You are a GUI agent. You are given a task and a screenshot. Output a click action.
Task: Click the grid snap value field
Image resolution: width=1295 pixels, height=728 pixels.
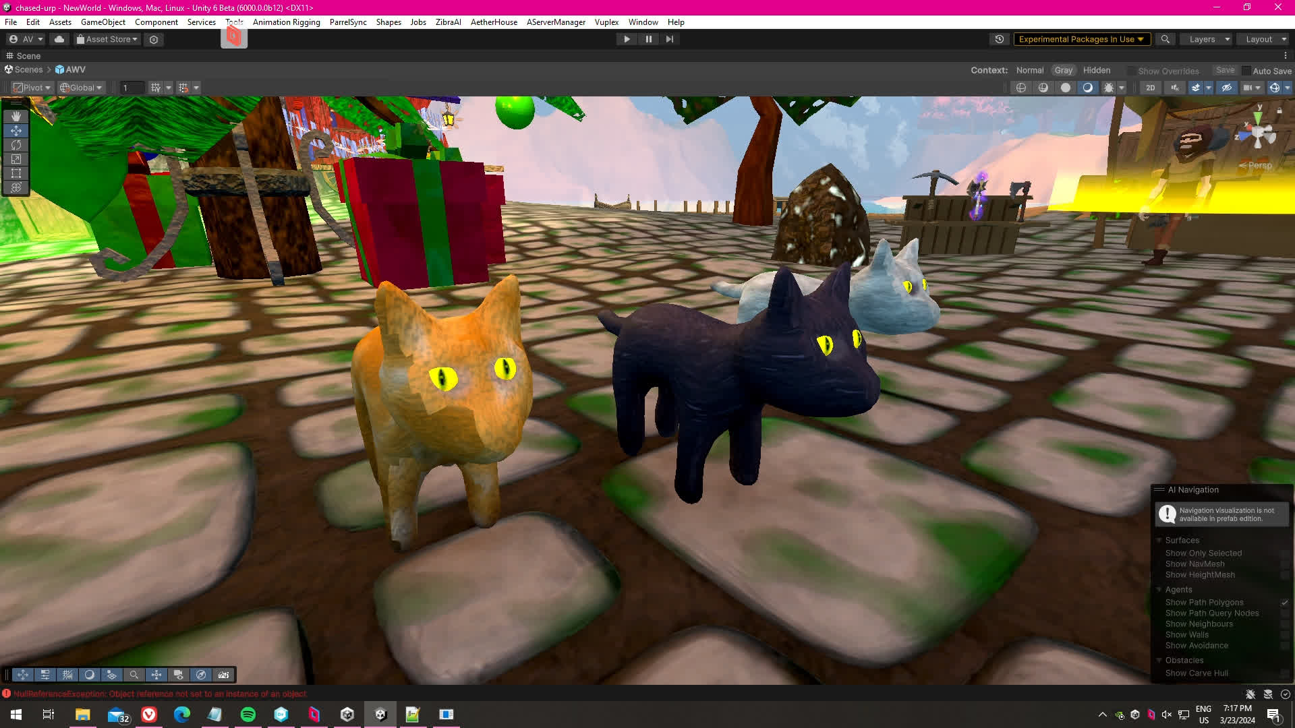click(x=132, y=88)
